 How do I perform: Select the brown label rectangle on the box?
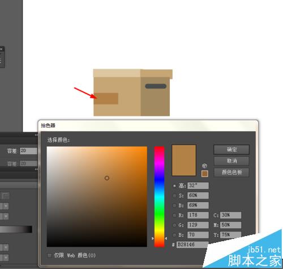(x=106, y=99)
